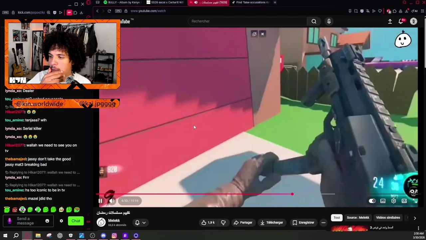
Task: Expand notification bell dropdown for Melekk
Action: [x=140, y=223]
